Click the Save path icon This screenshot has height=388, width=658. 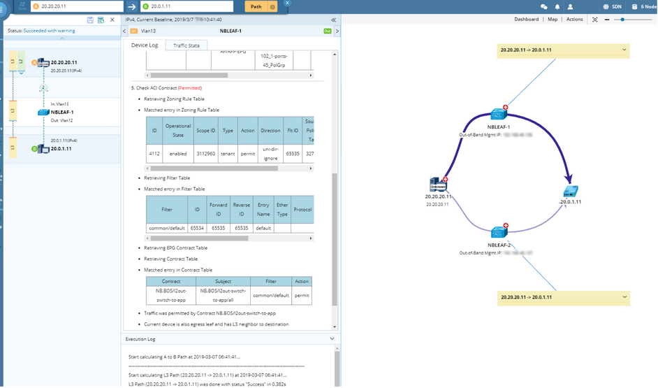click(x=90, y=20)
